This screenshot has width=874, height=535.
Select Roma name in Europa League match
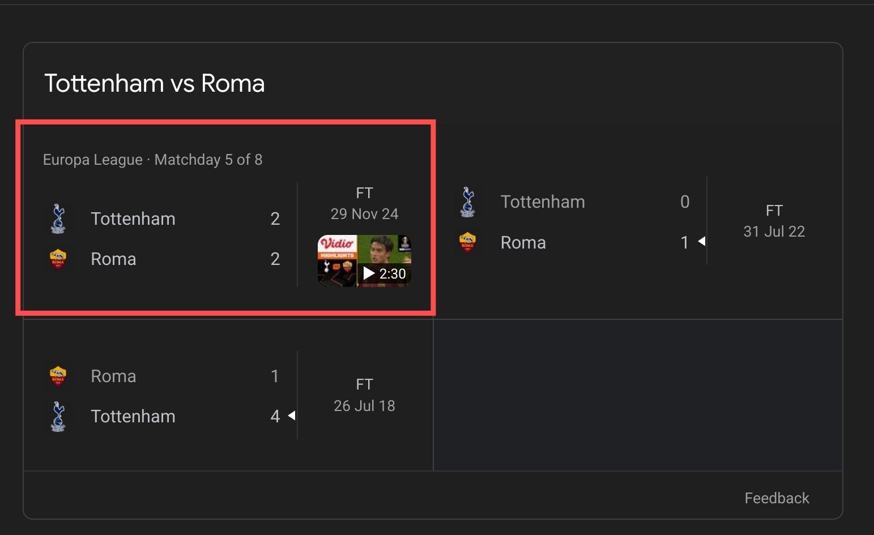pos(113,259)
